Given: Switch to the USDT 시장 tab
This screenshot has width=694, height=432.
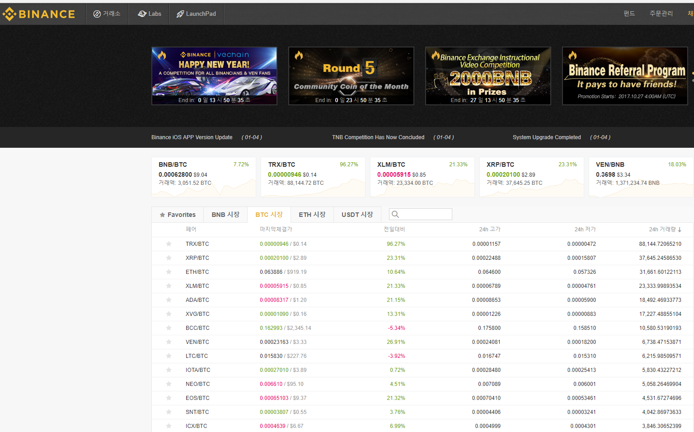Looking at the screenshot, I should tap(357, 215).
